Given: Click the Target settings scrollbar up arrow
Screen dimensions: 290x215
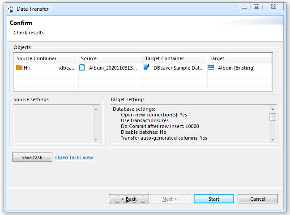Looking at the screenshot, I should 273,109.
